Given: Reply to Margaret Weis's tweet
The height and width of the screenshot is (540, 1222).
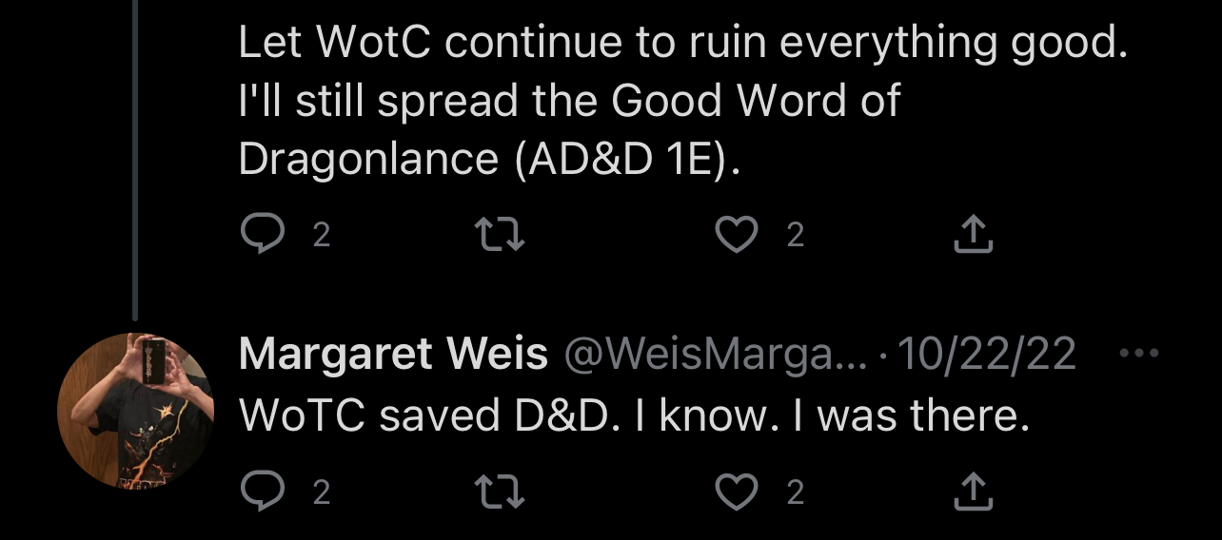Looking at the screenshot, I should coord(261,491).
